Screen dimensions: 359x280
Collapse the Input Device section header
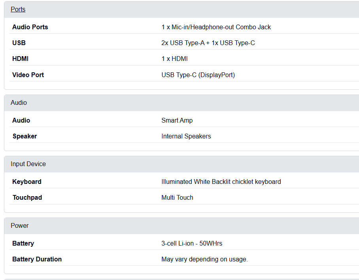tap(28, 164)
